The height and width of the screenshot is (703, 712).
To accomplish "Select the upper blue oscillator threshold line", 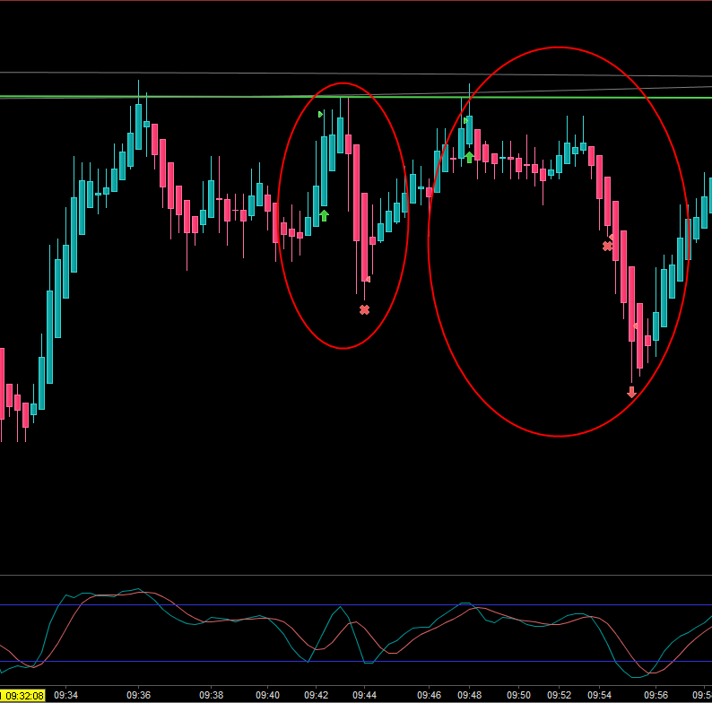I will (356, 605).
